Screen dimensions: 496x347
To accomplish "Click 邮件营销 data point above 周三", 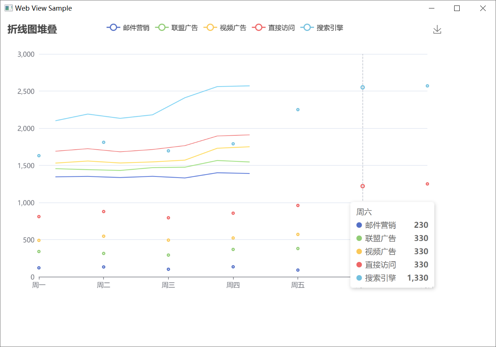I will click(168, 269).
